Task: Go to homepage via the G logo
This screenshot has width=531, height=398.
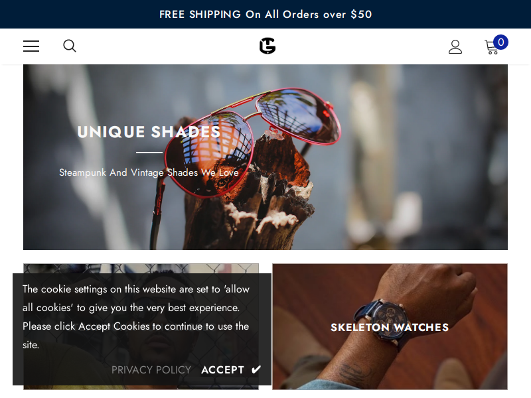Action: [267, 46]
